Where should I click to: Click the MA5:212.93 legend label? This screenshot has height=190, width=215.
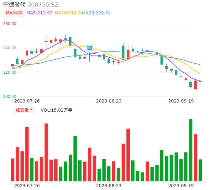click(39, 13)
